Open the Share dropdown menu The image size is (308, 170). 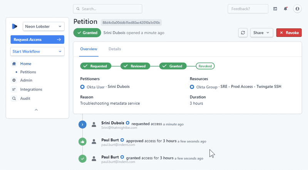click(262, 33)
